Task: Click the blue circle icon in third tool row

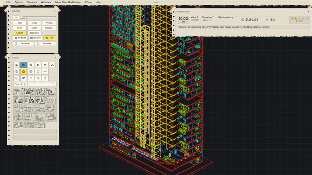Action: tap(17, 78)
